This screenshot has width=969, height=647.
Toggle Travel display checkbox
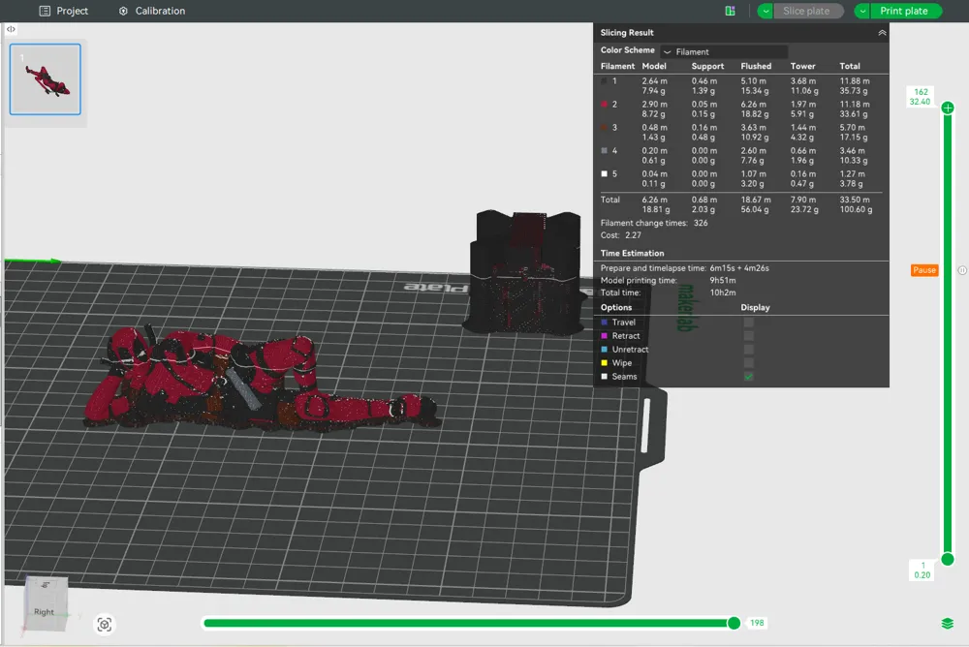748,322
